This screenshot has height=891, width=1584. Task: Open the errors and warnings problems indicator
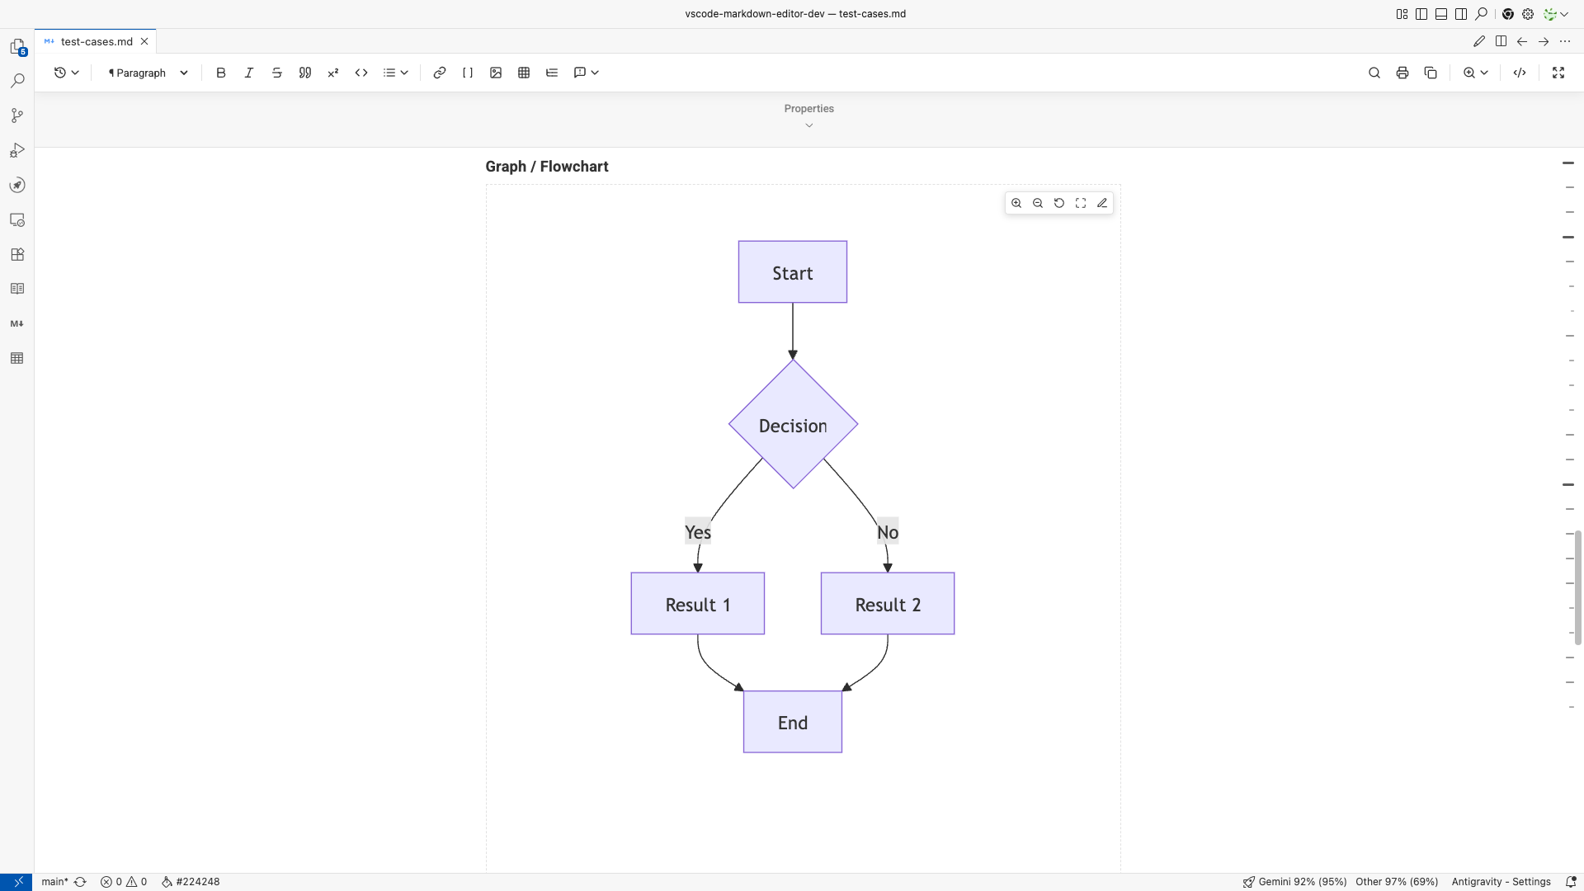124,882
